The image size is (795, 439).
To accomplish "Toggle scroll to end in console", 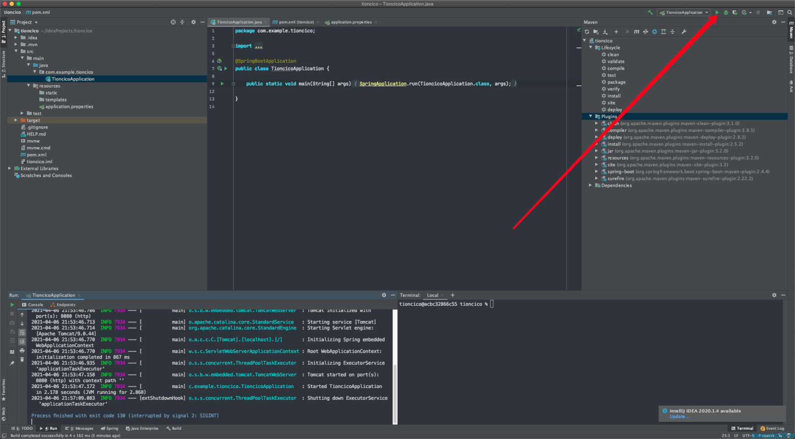I will [22, 341].
